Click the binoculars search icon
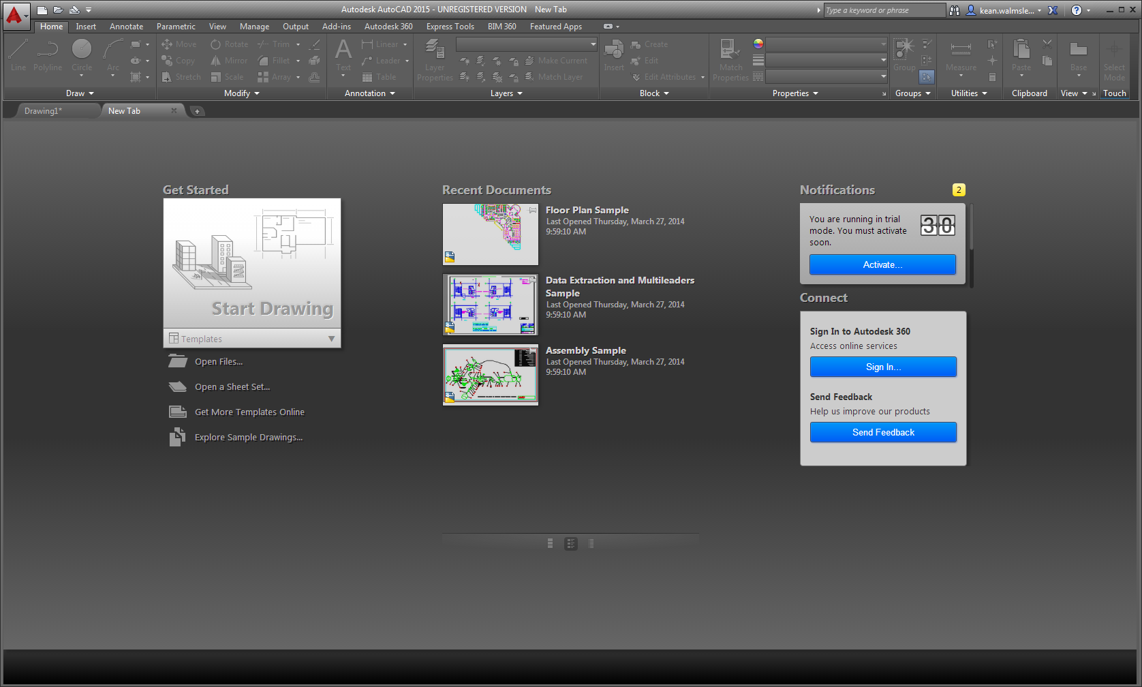Image resolution: width=1142 pixels, height=687 pixels. point(955,10)
